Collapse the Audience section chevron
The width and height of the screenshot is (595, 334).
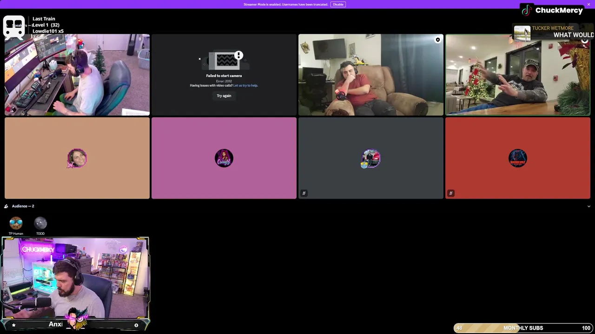588,206
